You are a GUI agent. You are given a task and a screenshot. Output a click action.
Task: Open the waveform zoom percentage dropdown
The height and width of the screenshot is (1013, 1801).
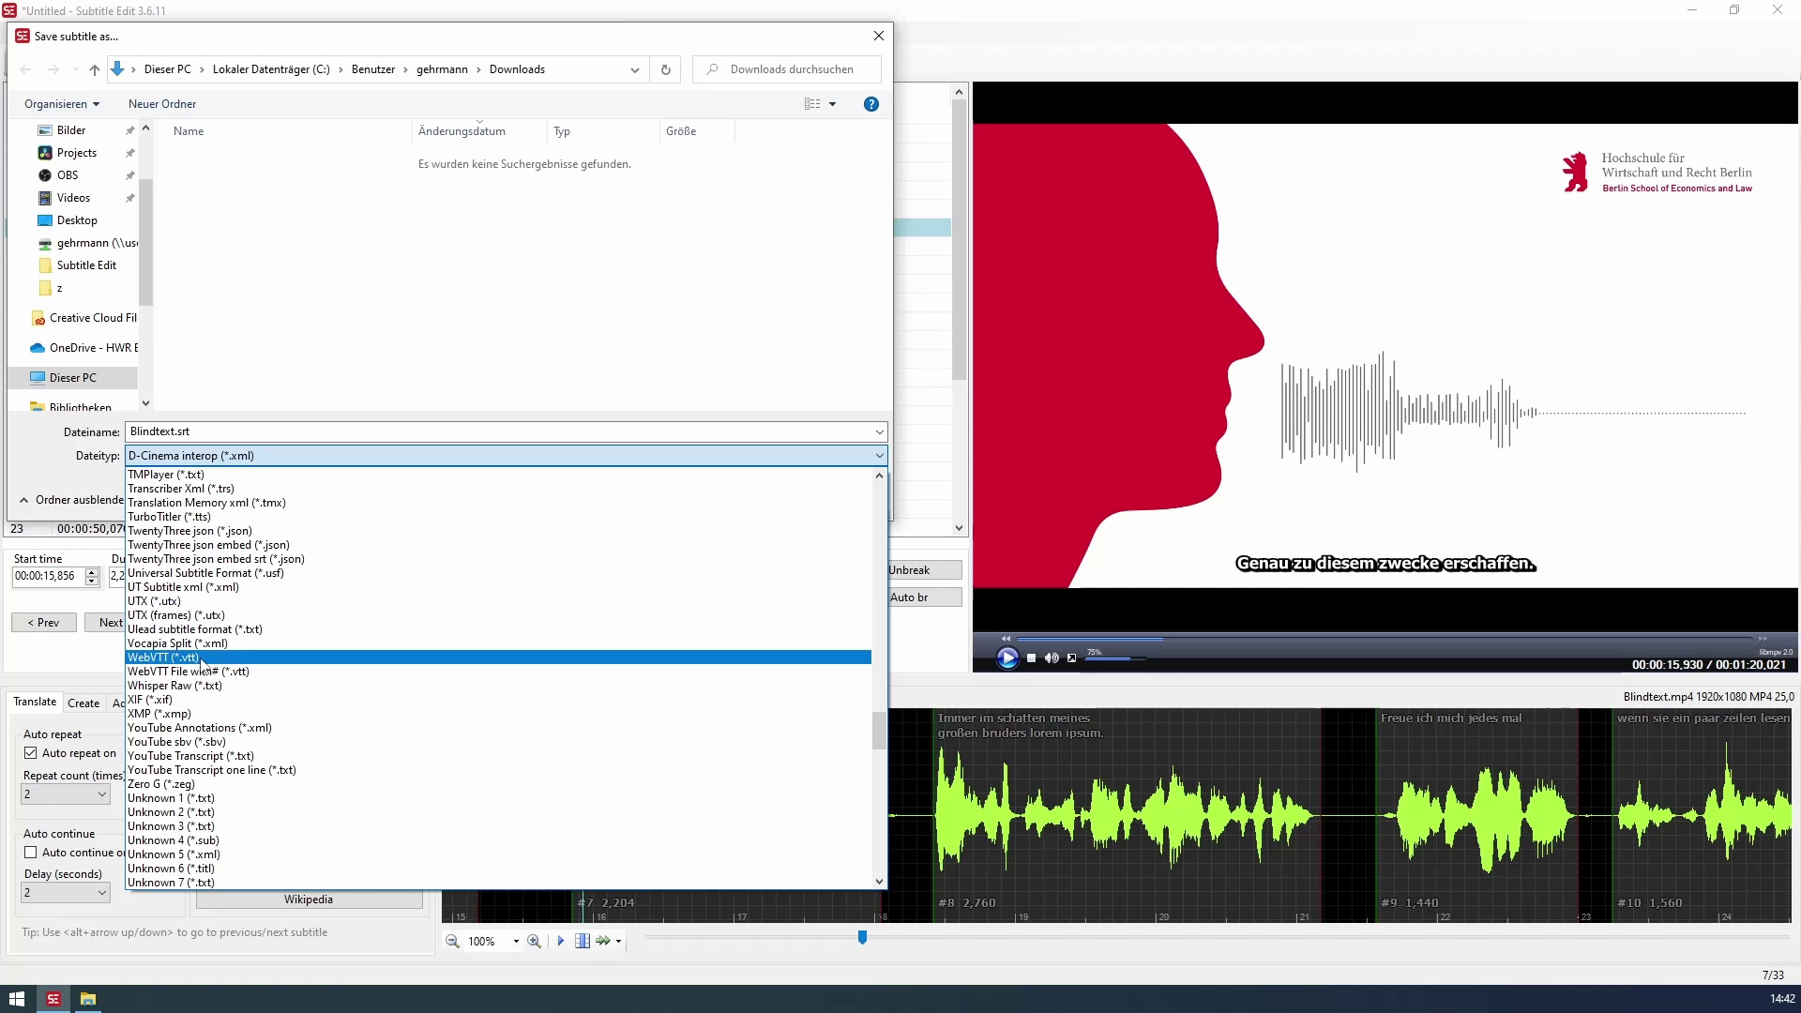point(516,941)
